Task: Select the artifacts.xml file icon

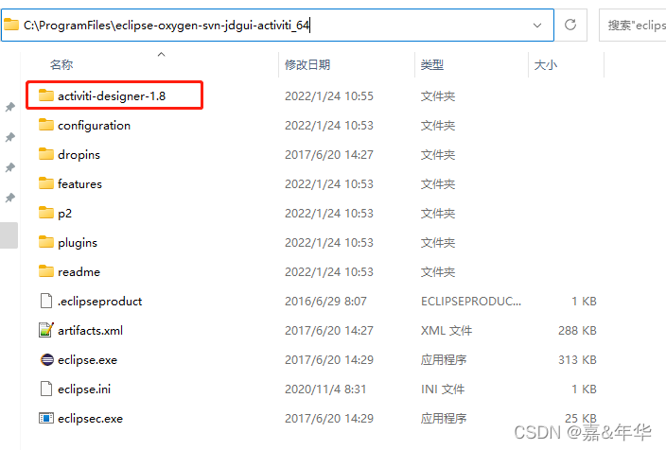Action: coord(45,330)
